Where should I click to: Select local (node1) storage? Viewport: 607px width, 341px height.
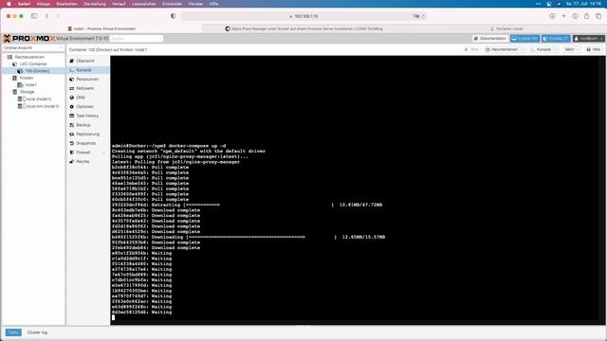[38, 99]
